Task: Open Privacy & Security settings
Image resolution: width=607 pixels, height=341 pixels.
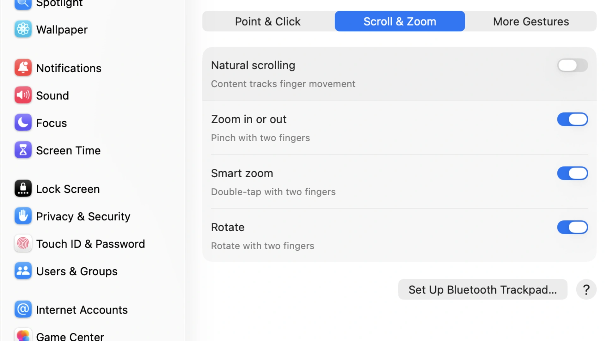Action: click(83, 216)
